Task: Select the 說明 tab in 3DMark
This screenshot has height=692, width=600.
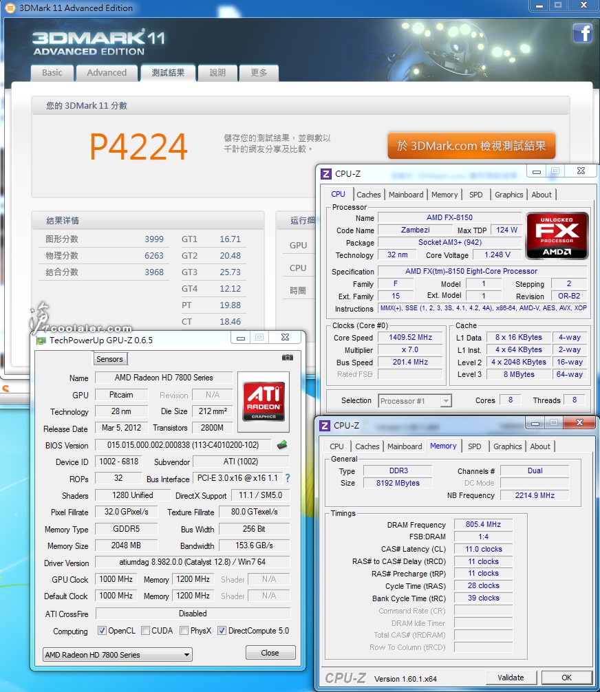Action: tap(217, 73)
